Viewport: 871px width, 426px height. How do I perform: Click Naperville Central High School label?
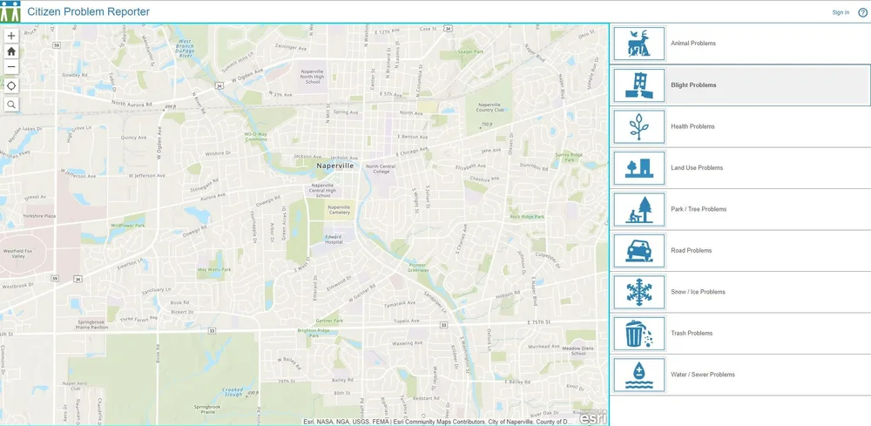(x=322, y=191)
